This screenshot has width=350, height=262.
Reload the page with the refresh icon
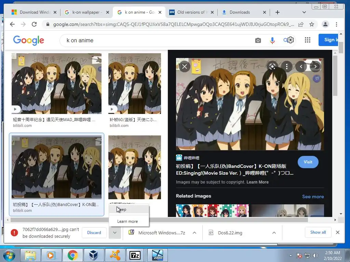pos(34,24)
